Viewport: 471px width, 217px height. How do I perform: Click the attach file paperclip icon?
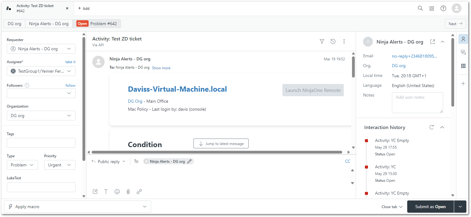128,192
